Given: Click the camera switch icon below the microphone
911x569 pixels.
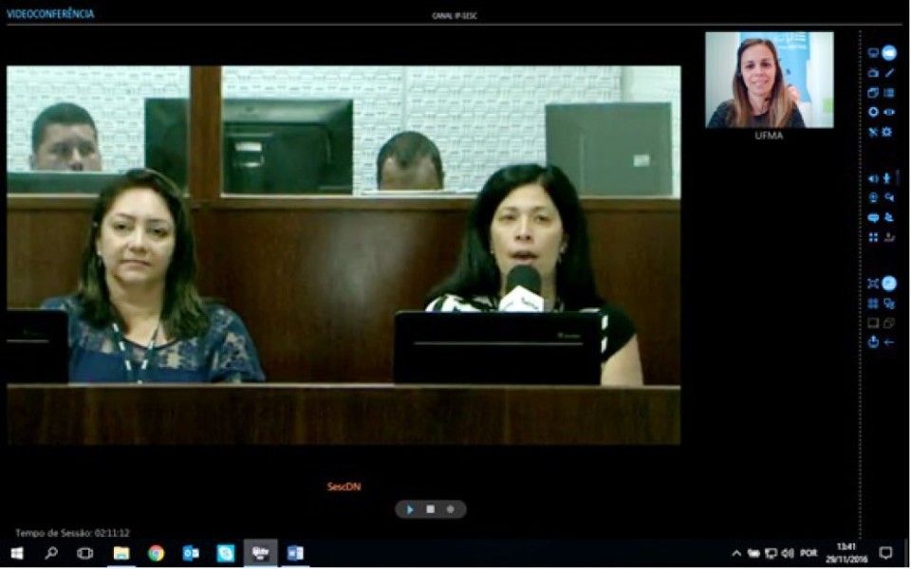Looking at the screenshot, I should click(889, 198).
